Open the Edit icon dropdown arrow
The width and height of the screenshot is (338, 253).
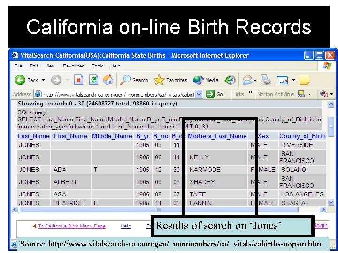pyautogui.click(x=293, y=80)
